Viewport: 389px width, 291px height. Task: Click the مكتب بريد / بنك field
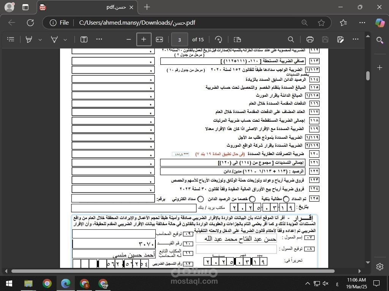(134, 208)
